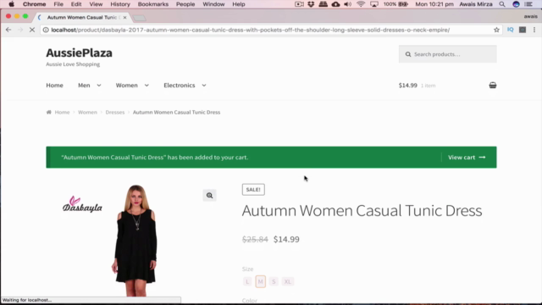
Task: Click the localhost URL address bar
Action: [251, 30]
